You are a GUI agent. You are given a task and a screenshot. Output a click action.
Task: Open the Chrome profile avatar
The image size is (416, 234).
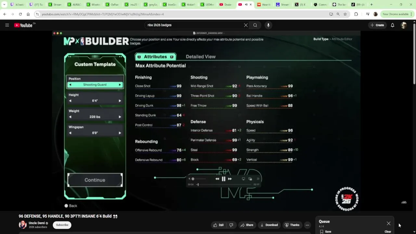pyautogui.click(x=375, y=14)
